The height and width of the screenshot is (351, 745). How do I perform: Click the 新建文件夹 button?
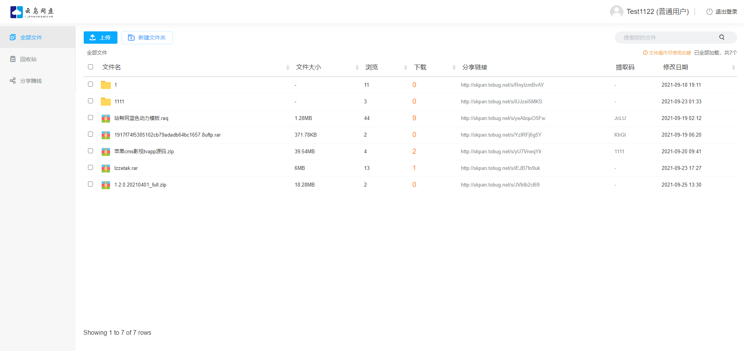pos(147,38)
